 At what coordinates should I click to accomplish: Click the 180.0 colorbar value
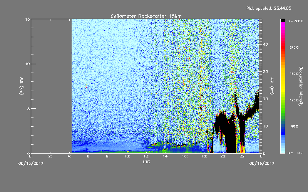294,74
